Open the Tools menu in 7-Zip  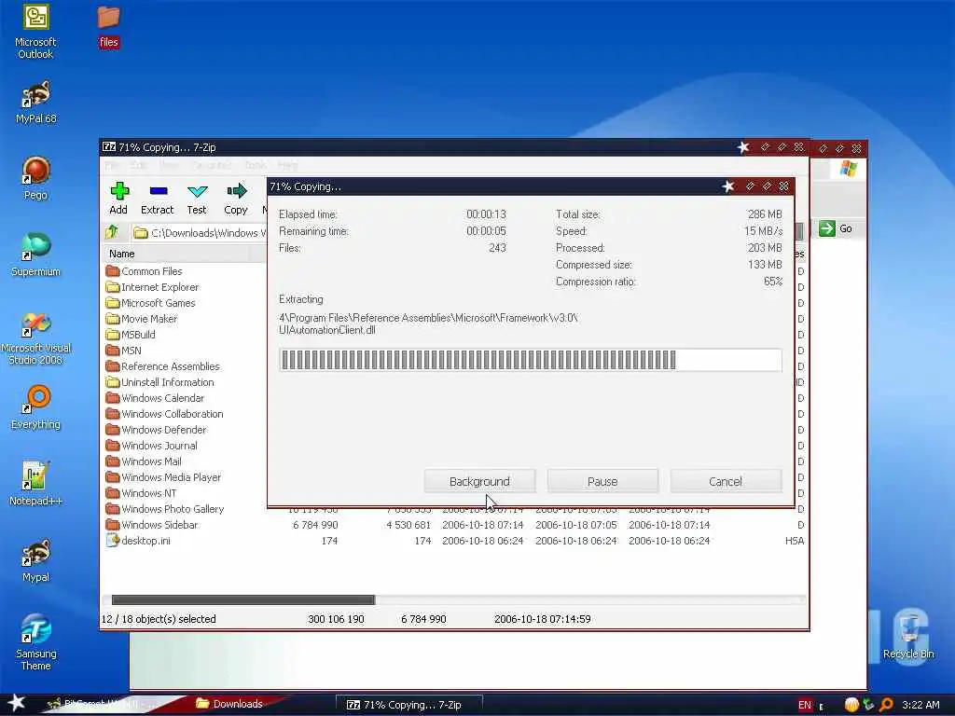(x=256, y=165)
